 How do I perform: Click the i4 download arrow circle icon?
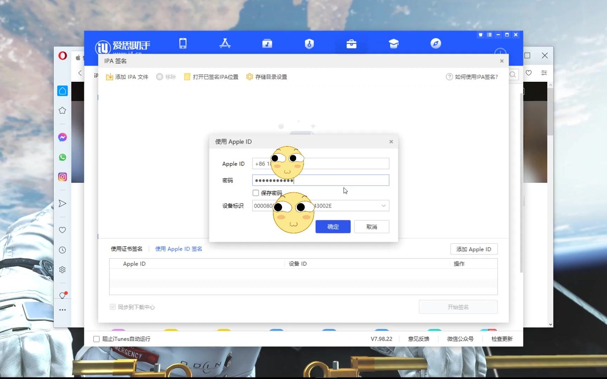(500, 52)
